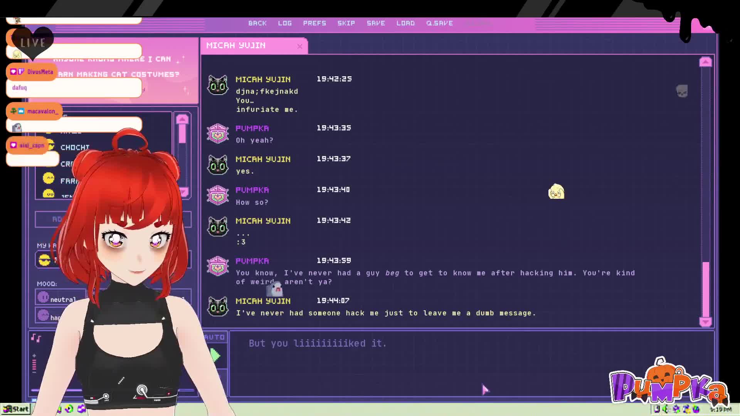Click Pumpka's avatar at 19:43:59
Screen dimensions: 740x416
coord(218,266)
